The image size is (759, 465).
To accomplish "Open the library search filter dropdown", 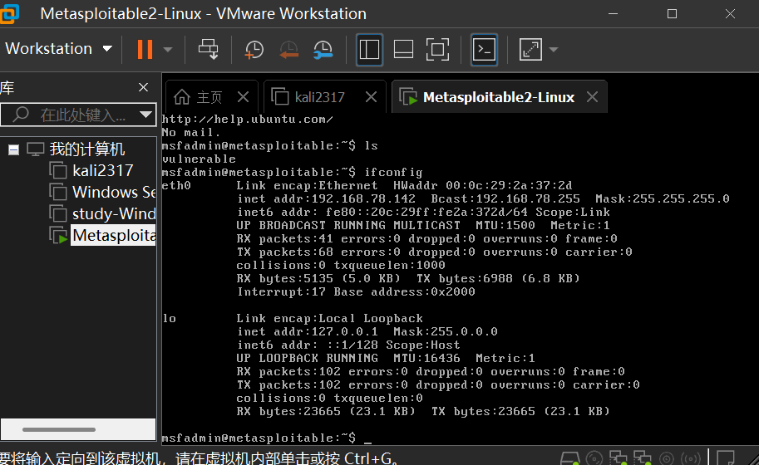I will (145, 115).
